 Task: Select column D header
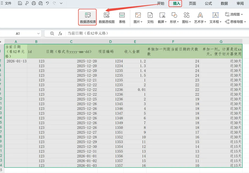tap(110, 42)
